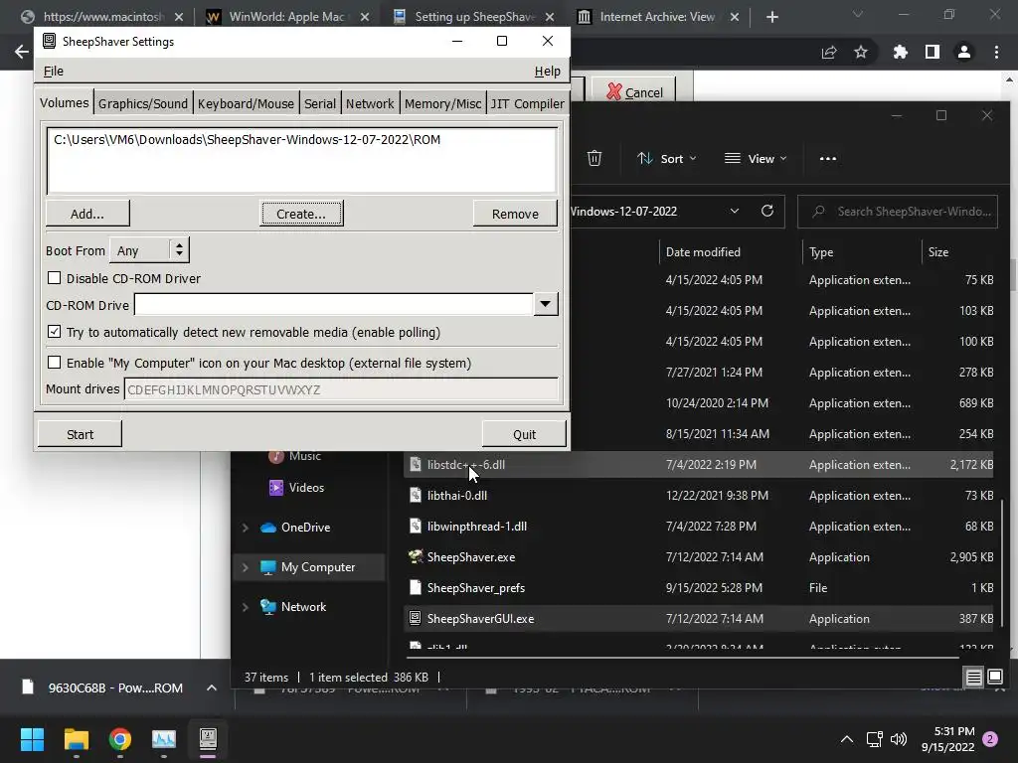The image size is (1018, 763).
Task: Open Chrome profile avatar icon
Action: [x=964, y=52]
